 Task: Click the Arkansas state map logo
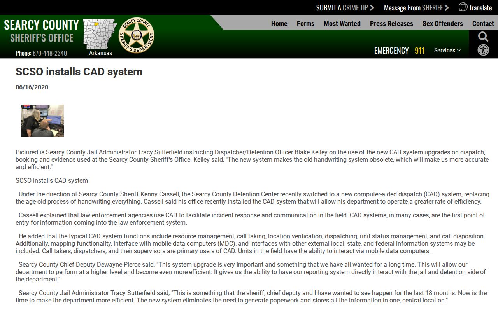coord(100,34)
